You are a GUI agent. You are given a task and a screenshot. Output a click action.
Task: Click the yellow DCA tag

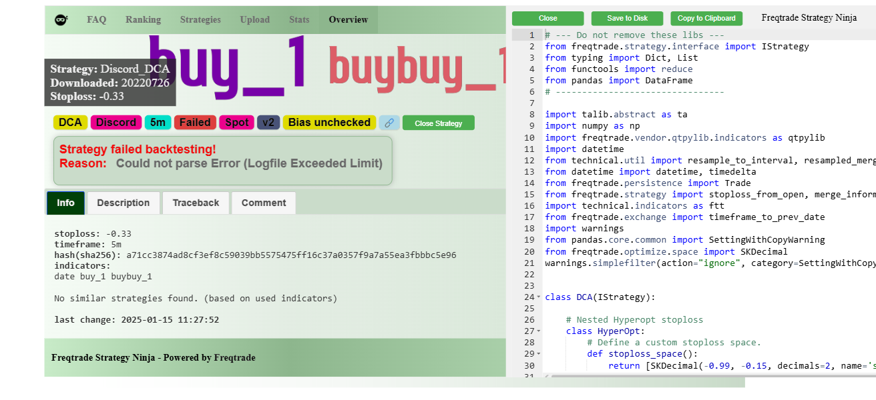coord(70,123)
